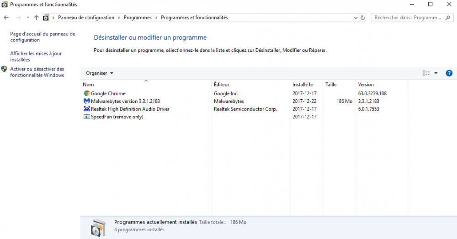Click install date 2017-12-22 cell
The image size is (457, 239).
click(304, 102)
